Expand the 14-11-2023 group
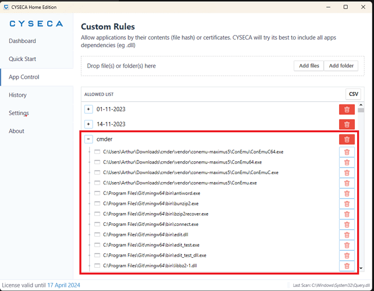 tap(89, 124)
